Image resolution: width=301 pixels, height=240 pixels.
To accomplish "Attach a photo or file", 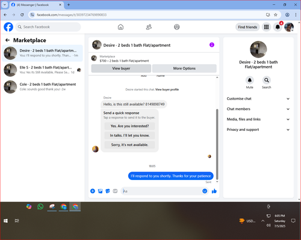I will (100, 191).
